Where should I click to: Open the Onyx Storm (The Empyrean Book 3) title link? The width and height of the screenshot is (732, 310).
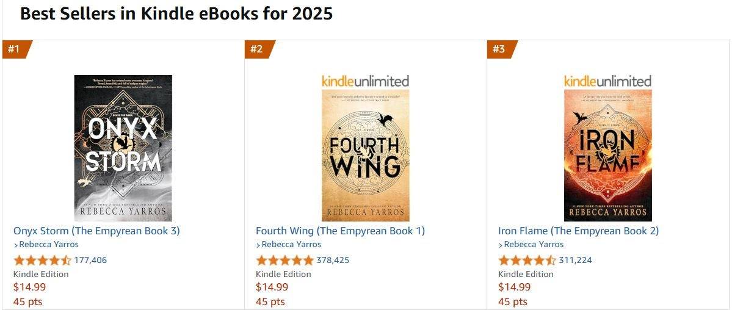(96, 231)
